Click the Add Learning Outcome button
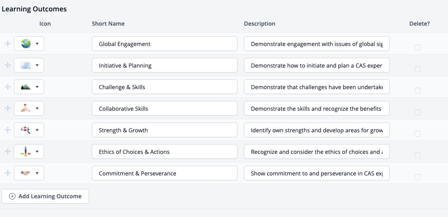The height and width of the screenshot is (217, 448). pos(45,196)
